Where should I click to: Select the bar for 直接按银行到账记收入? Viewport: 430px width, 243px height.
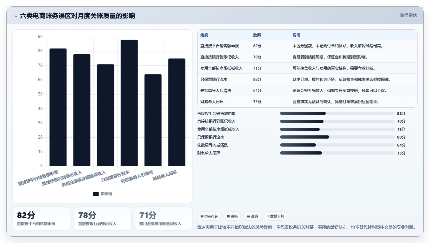(x=82, y=110)
